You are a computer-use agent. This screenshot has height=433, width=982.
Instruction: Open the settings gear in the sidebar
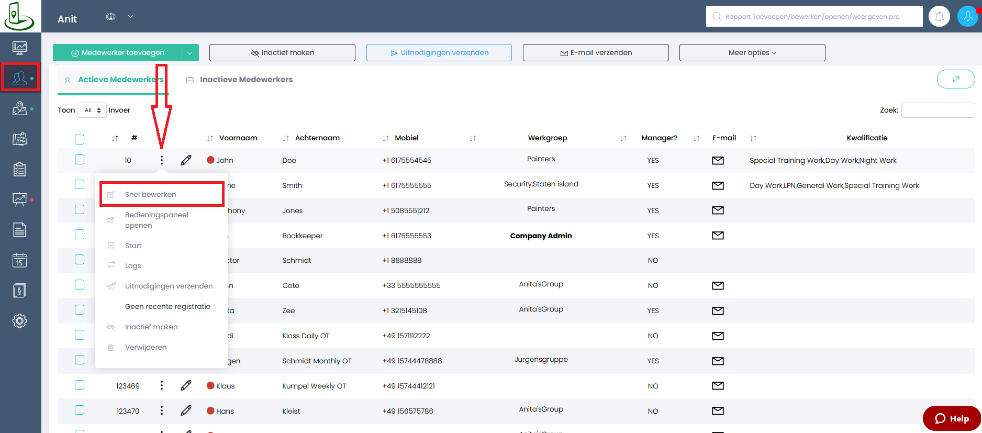point(19,321)
